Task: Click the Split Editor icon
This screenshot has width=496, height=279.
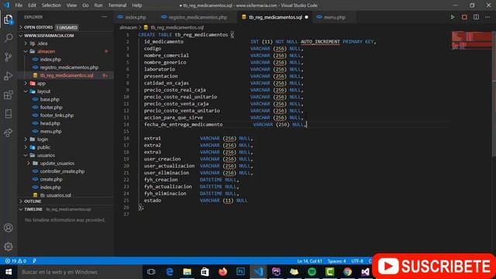Action: click(476, 17)
